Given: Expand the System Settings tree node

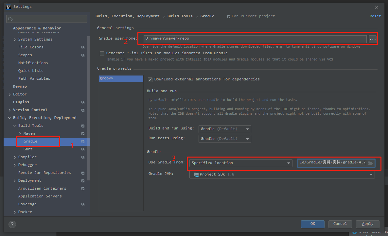Looking at the screenshot, I should click(15, 40).
